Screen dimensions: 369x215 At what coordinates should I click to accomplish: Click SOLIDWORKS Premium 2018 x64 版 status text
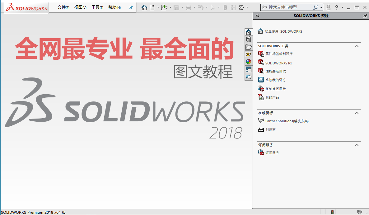(x=33, y=212)
